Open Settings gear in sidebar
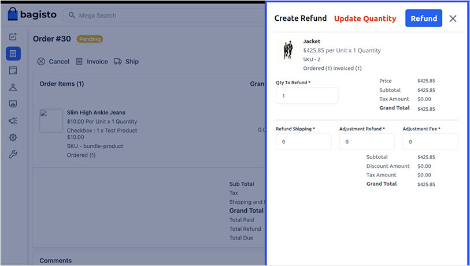This screenshot has width=470, height=266. tap(13, 137)
